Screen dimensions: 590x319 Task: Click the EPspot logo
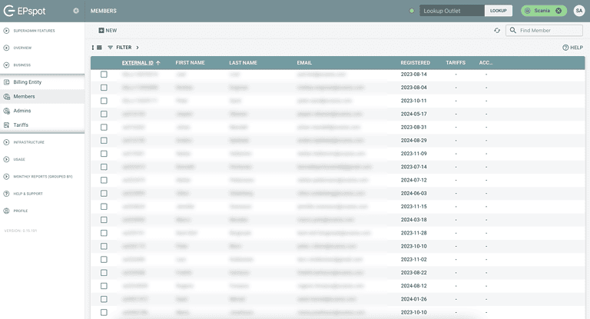click(x=25, y=11)
